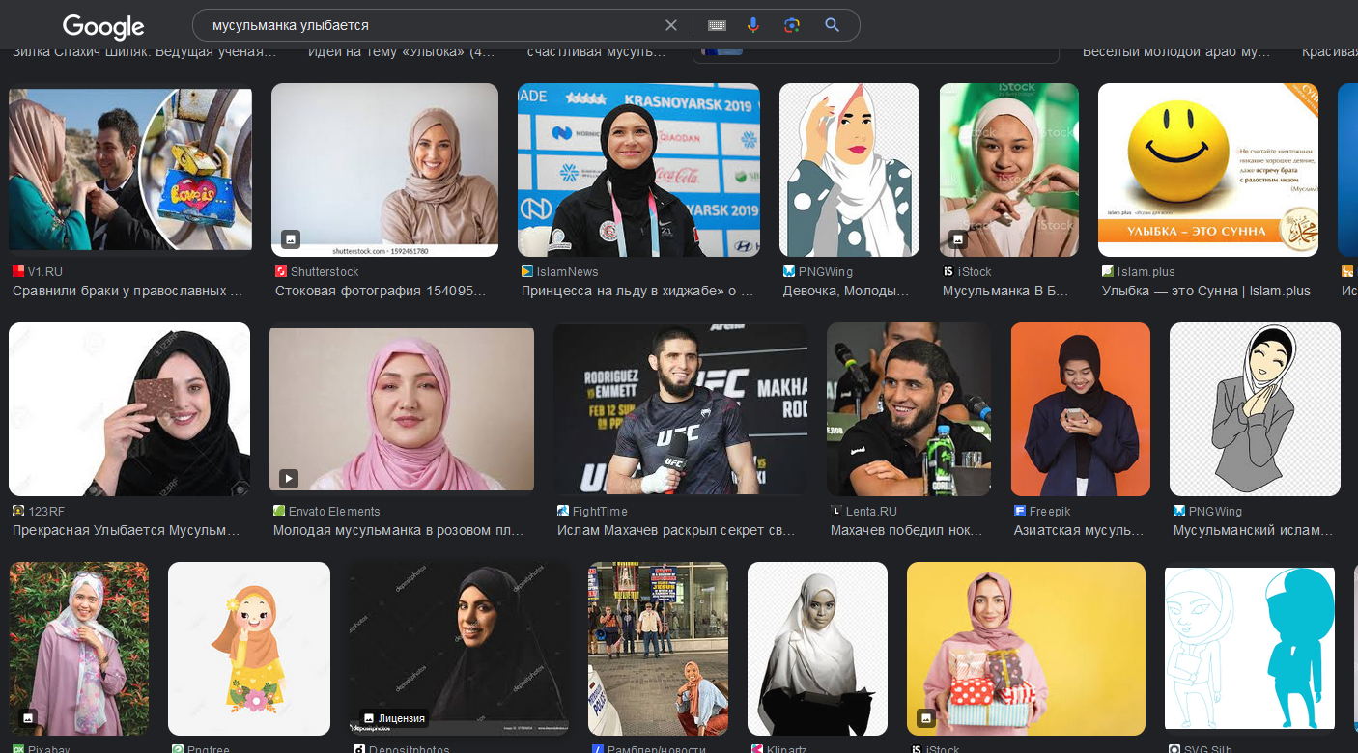Open link 'Стоковая фотография 154095...'
This screenshot has height=753, width=1358.
381,291
